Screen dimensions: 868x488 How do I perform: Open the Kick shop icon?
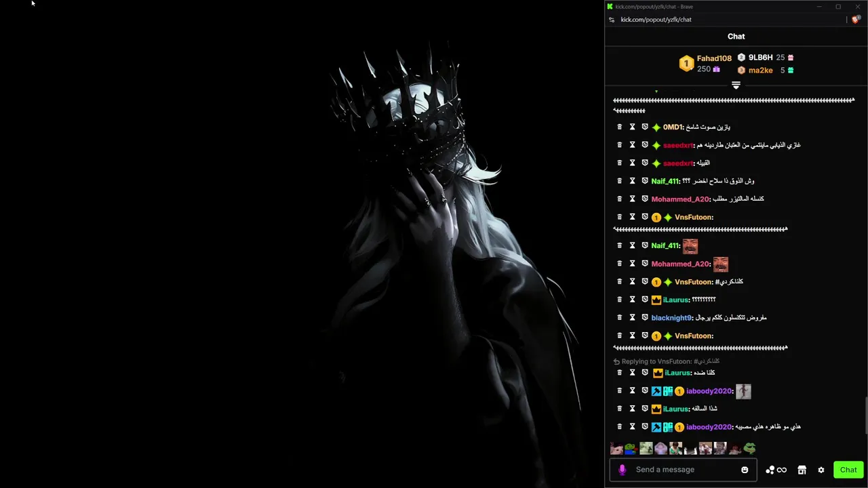[802, 470]
